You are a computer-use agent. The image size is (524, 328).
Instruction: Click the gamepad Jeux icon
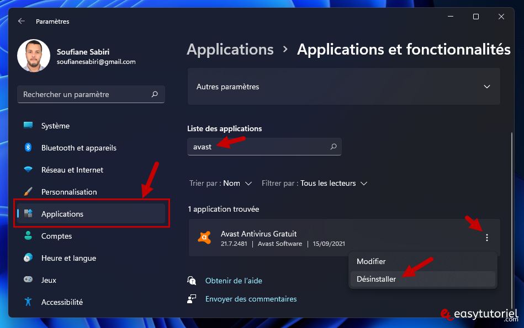point(28,279)
